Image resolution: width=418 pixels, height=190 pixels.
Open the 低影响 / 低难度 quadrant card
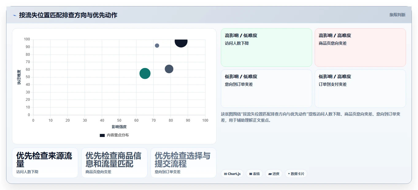tap(266, 89)
